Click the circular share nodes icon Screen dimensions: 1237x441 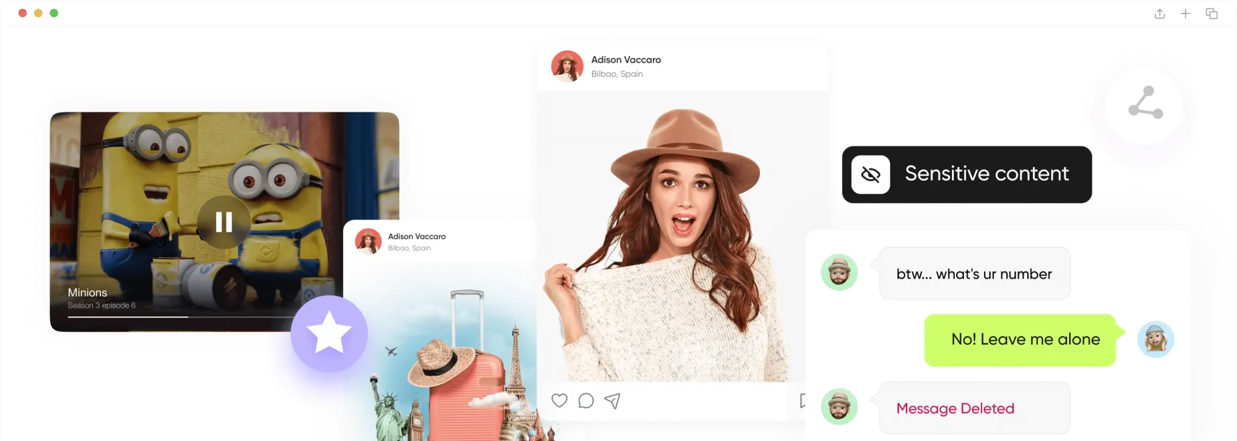pyautogui.click(x=1145, y=103)
